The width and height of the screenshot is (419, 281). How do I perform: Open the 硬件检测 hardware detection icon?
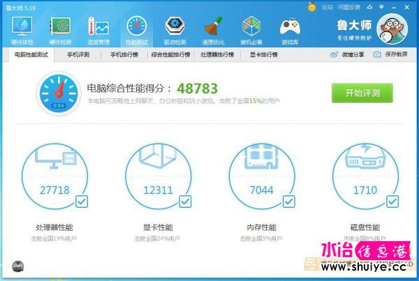click(x=61, y=29)
